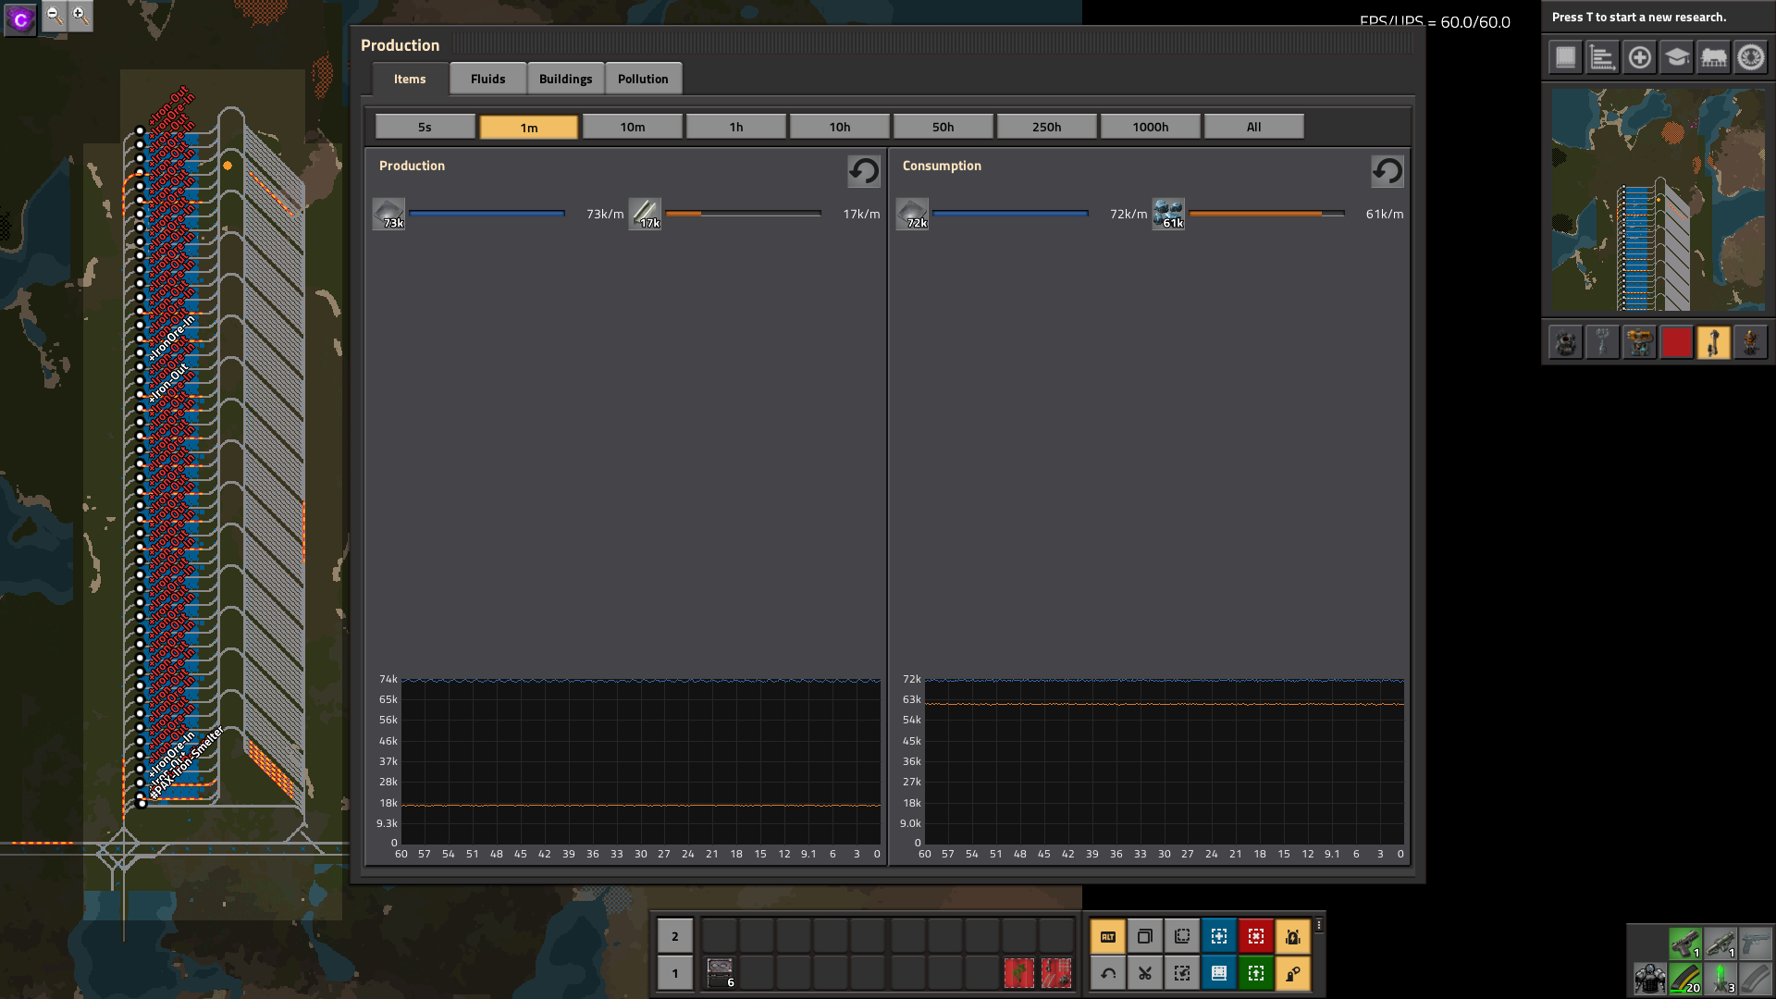The width and height of the screenshot is (1776, 999).
Task: Select the red deconstruction planner
Action: tap(1256, 936)
